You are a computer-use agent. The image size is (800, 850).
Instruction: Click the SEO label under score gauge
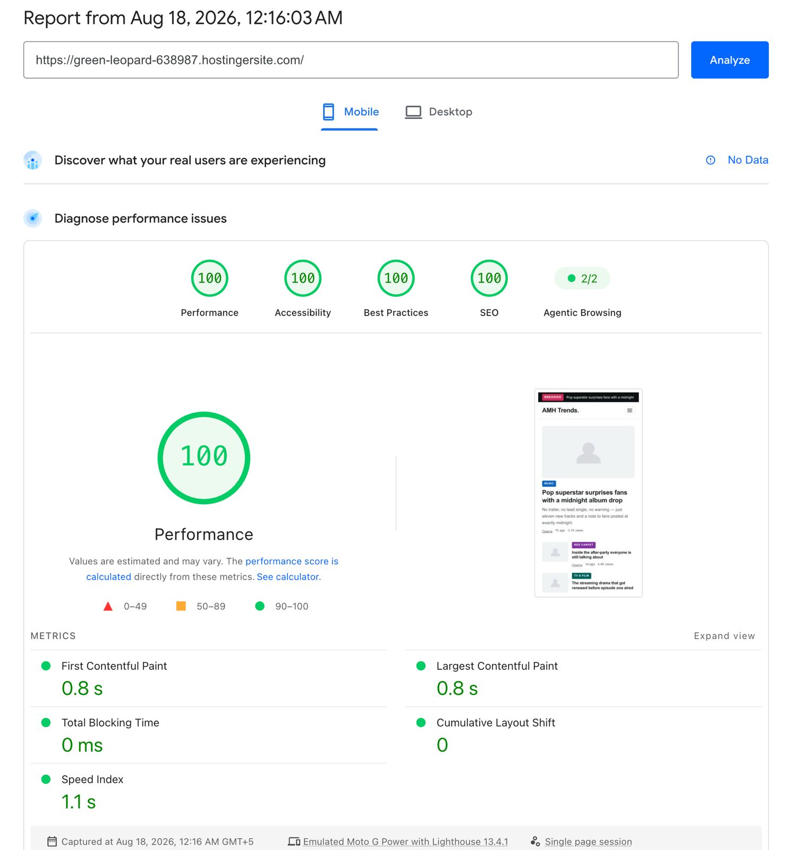489,313
